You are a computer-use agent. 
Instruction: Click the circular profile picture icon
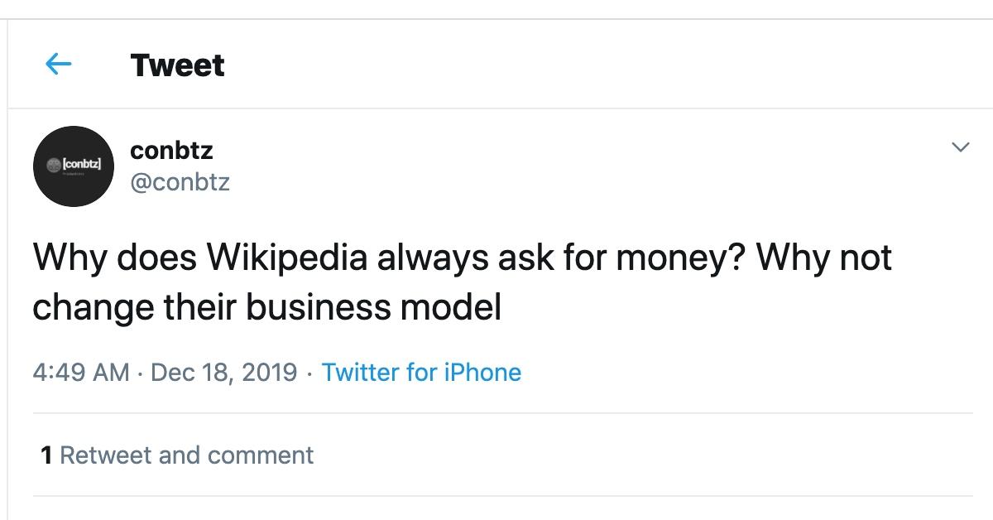coord(73,166)
